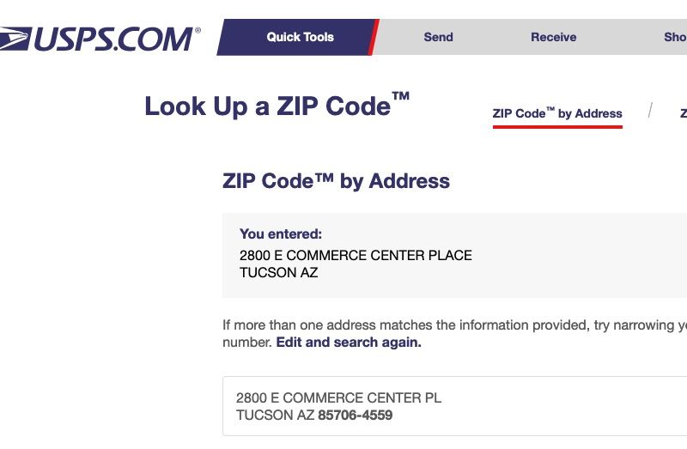The width and height of the screenshot is (687, 449).
Task: Open the Receive menu
Action: (x=553, y=37)
